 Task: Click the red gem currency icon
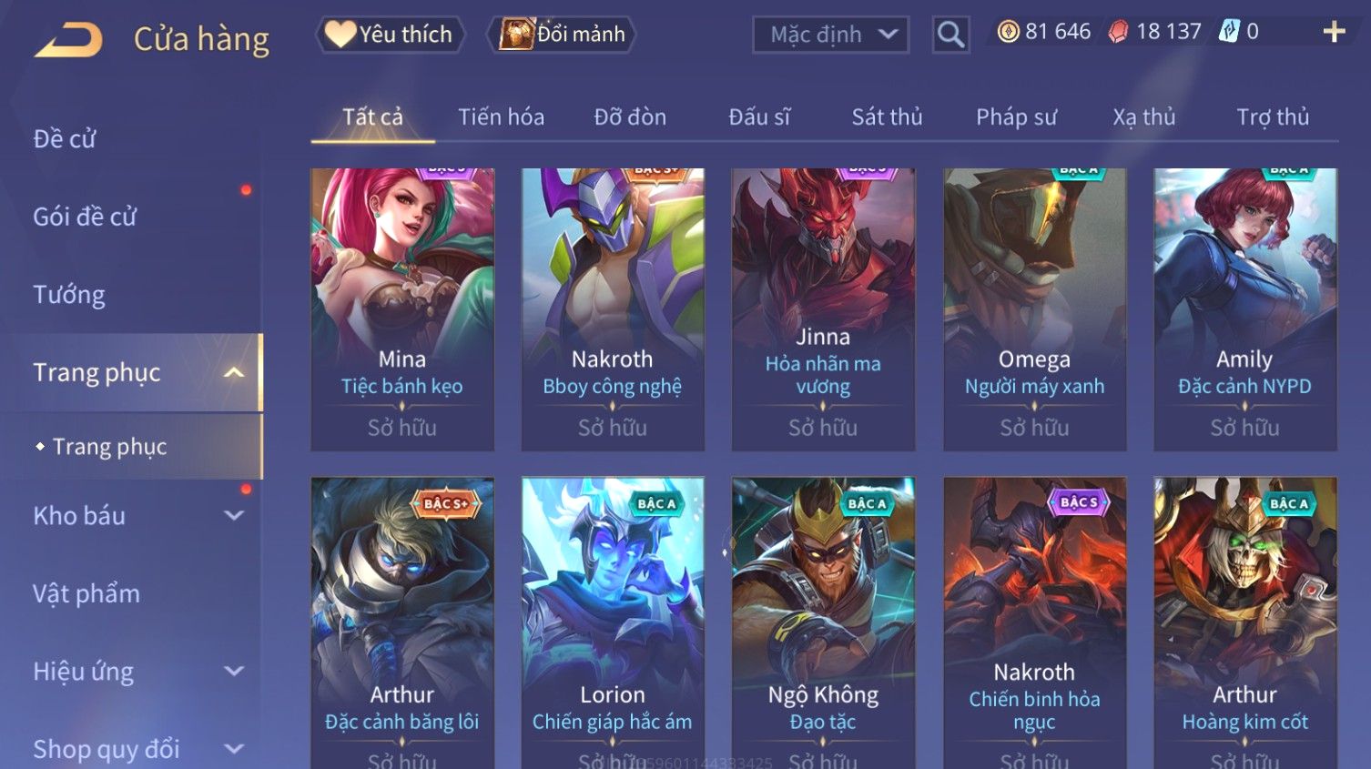(x=1118, y=33)
